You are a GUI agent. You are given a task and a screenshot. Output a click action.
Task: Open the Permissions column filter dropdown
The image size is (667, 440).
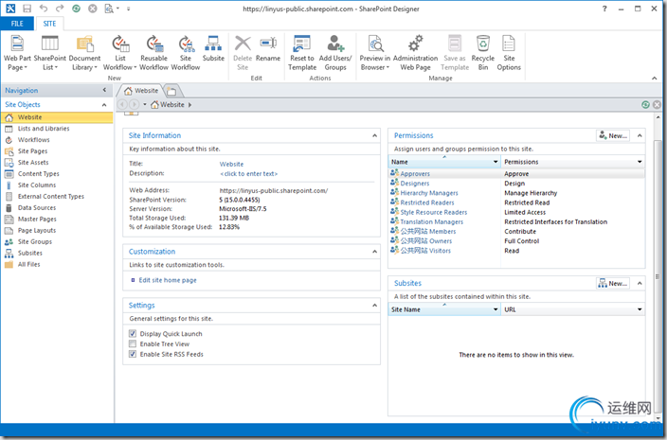tap(640, 162)
